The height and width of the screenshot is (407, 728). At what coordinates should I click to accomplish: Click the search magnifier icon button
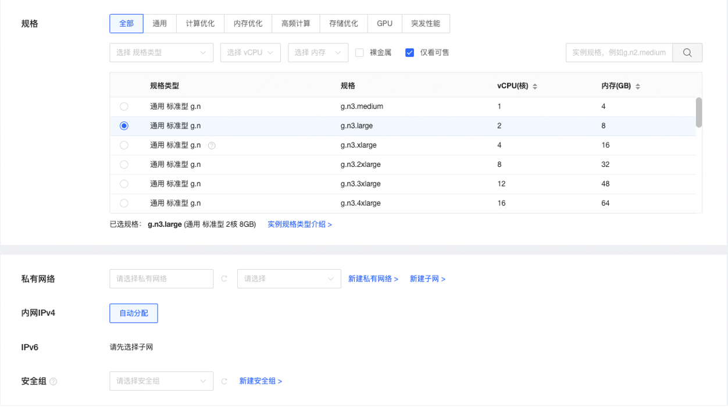point(687,52)
